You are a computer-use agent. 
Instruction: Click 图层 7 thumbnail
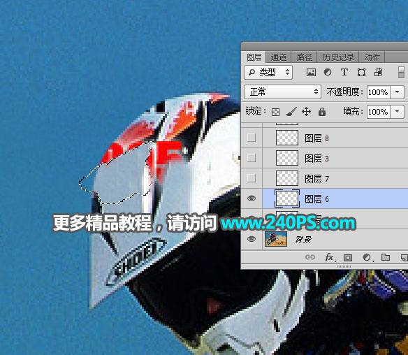coord(287,178)
